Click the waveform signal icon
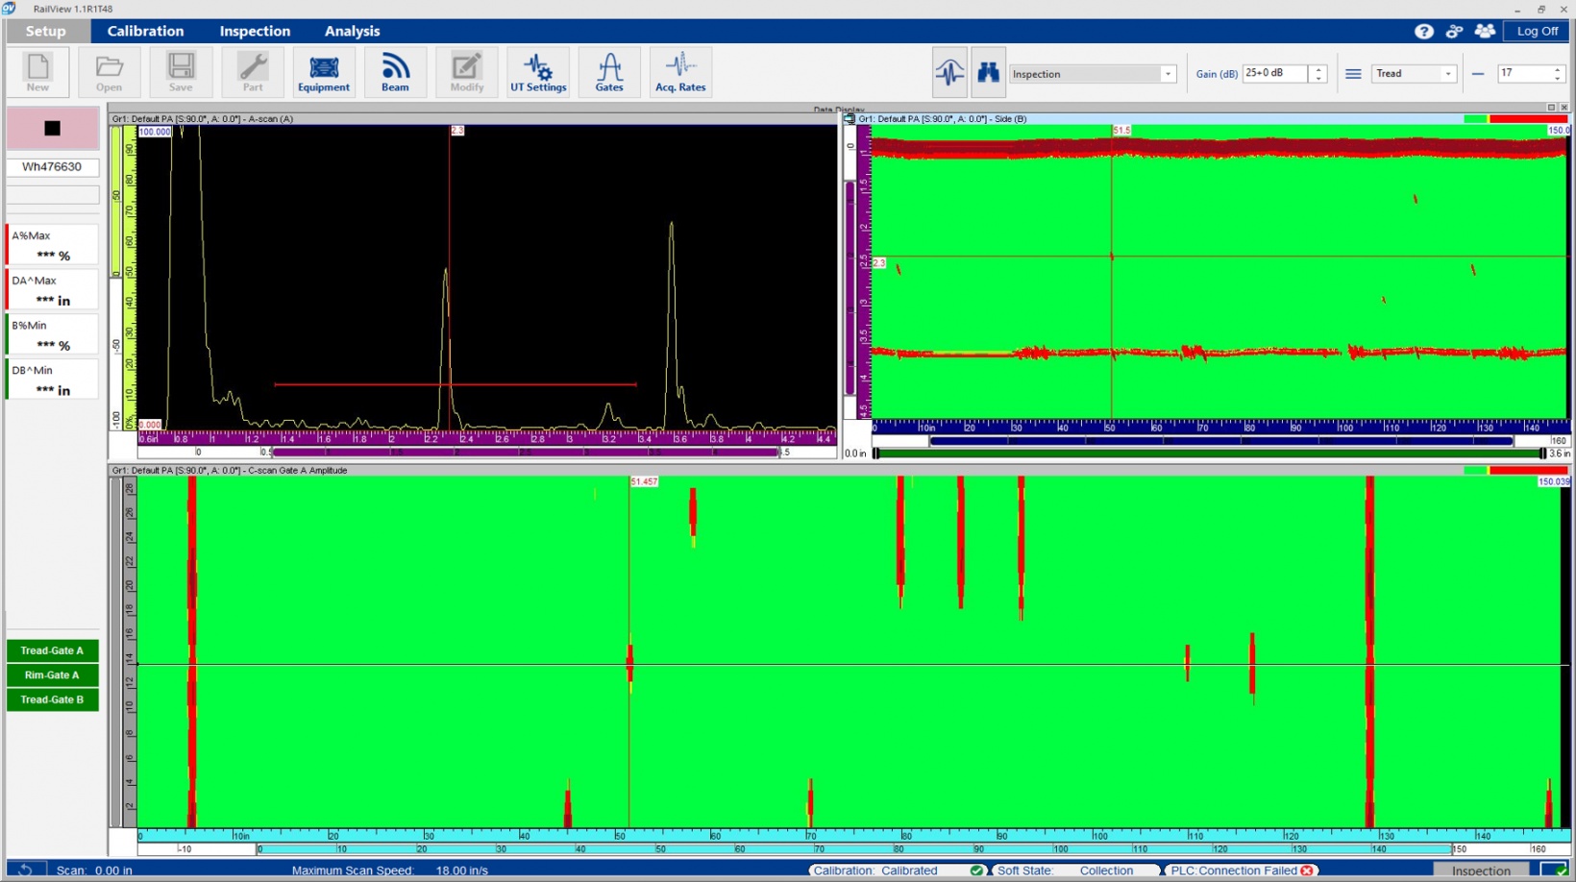This screenshot has width=1576, height=882. point(949,73)
